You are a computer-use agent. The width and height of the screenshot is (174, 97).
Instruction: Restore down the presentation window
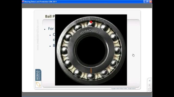(x=147, y=2)
